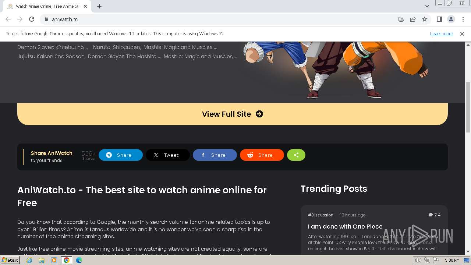This screenshot has width=471, height=265.
Task: Open the Chrome profile avatar menu
Action: [x=451, y=19]
